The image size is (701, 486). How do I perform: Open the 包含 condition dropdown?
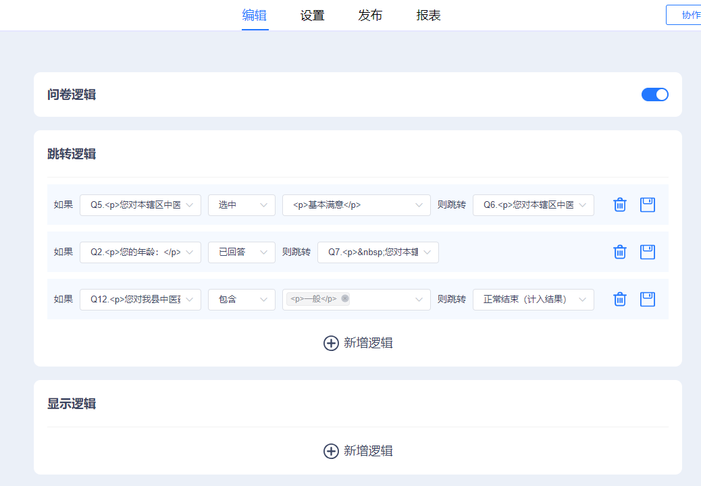click(x=241, y=299)
